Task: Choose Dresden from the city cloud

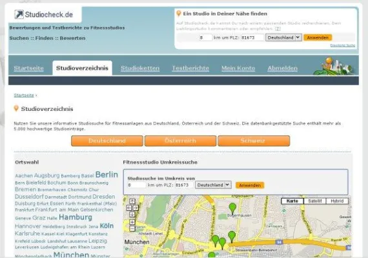Action: point(104,197)
